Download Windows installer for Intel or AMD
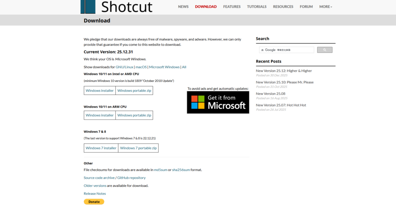 click(100, 91)
